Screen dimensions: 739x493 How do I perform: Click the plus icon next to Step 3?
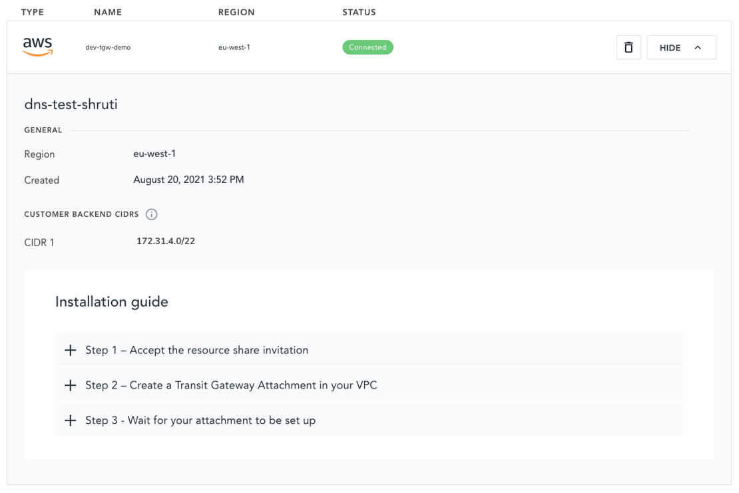(70, 420)
